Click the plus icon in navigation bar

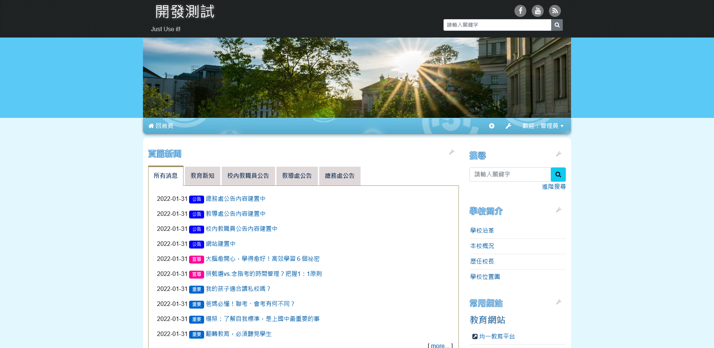coord(492,126)
